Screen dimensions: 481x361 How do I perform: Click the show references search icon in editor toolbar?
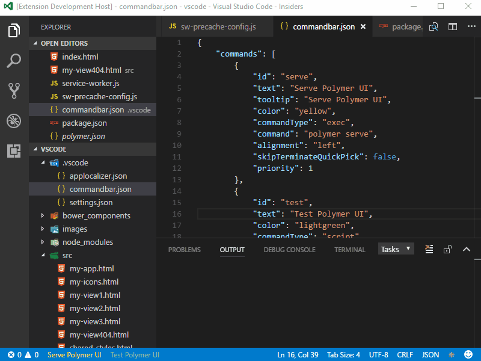[434, 26]
